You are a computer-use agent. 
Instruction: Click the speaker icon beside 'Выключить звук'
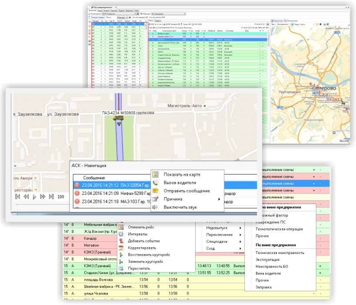(x=155, y=207)
